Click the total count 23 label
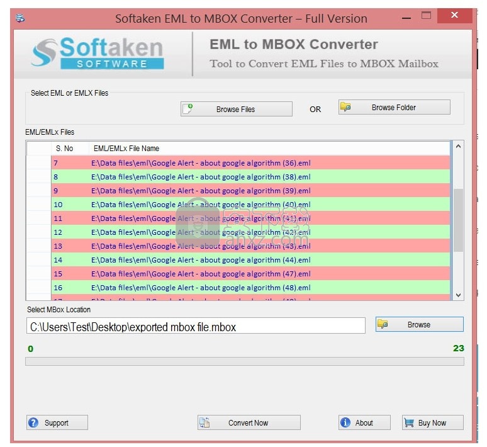 coord(459,348)
